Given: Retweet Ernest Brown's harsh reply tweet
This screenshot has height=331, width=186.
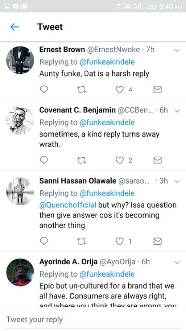Looking at the screenshot, I should click(82, 89).
